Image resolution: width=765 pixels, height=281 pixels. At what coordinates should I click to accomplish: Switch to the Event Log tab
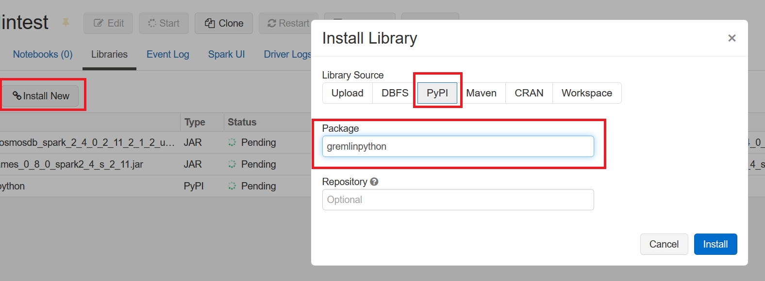coord(168,54)
